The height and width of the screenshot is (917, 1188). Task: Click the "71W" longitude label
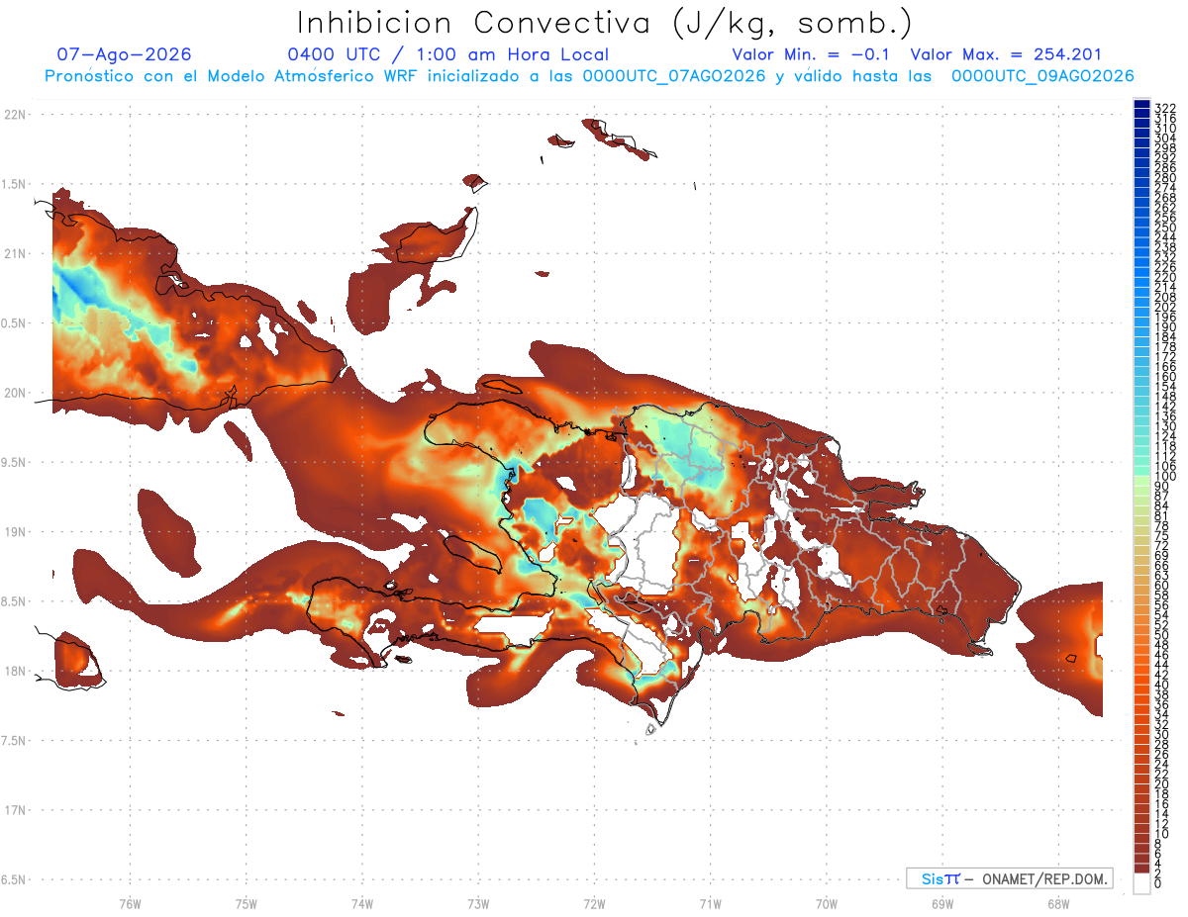coord(710,902)
